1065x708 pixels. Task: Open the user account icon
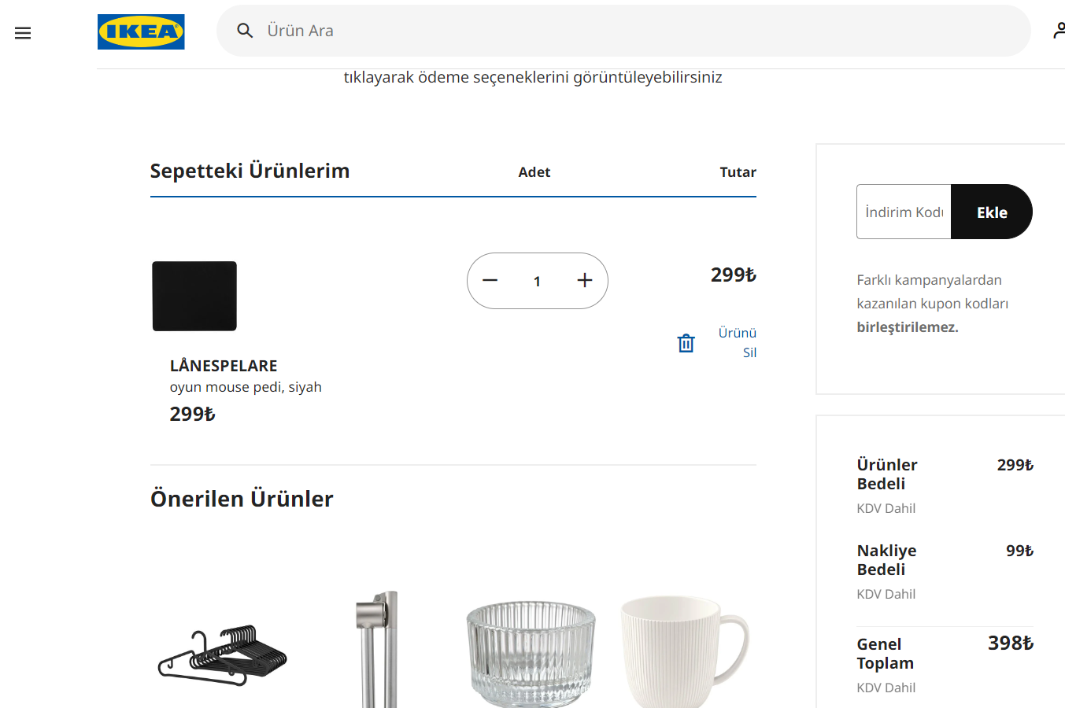1059,31
